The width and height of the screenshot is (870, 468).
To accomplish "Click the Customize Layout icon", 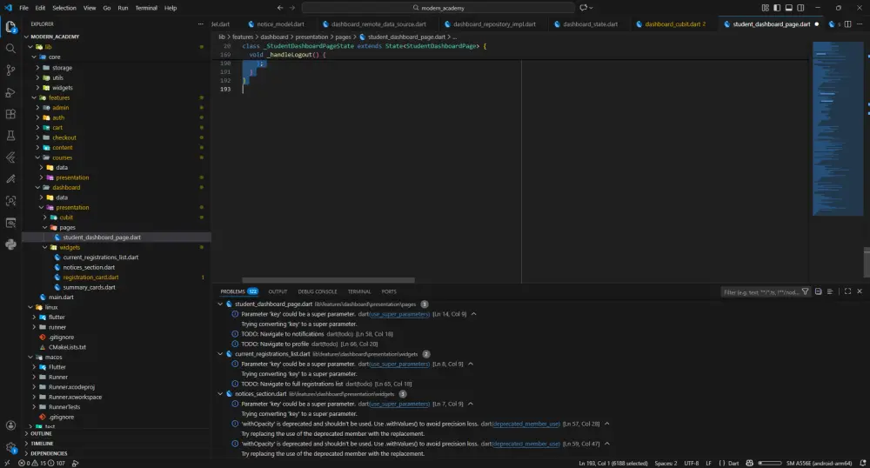I will tap(765, 8).
